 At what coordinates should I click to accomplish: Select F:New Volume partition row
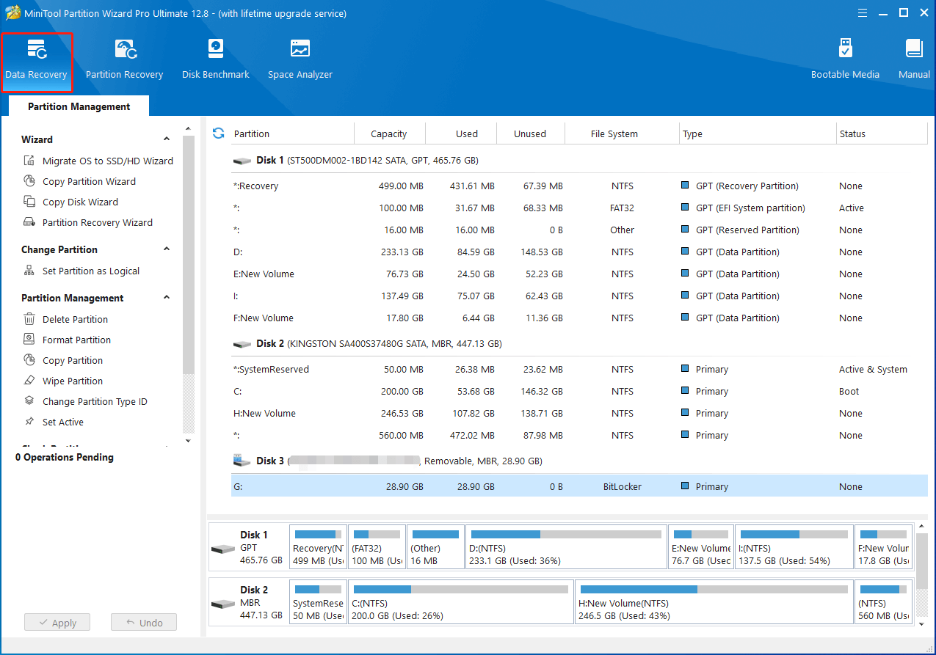point(579,318)
